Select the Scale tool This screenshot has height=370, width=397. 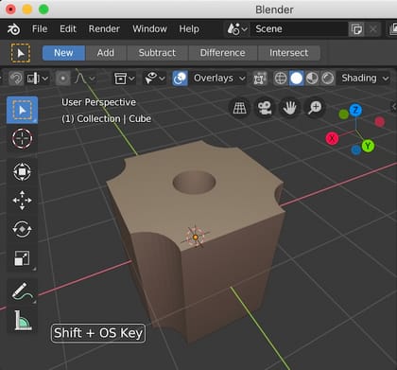[22, 258]
